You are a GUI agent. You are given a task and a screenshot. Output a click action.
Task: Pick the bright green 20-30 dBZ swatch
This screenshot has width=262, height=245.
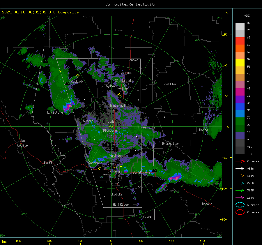click(x=240, y=121)
